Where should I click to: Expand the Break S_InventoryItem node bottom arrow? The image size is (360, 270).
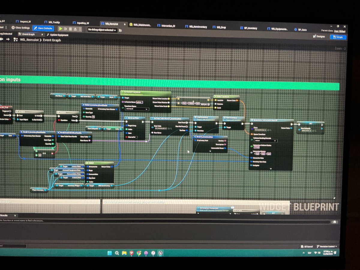pos(210,151)
